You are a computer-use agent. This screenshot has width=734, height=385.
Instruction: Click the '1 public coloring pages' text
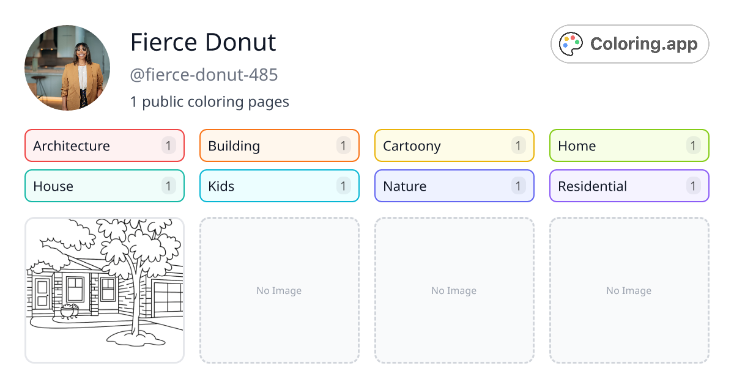click(x=210, y=101)
